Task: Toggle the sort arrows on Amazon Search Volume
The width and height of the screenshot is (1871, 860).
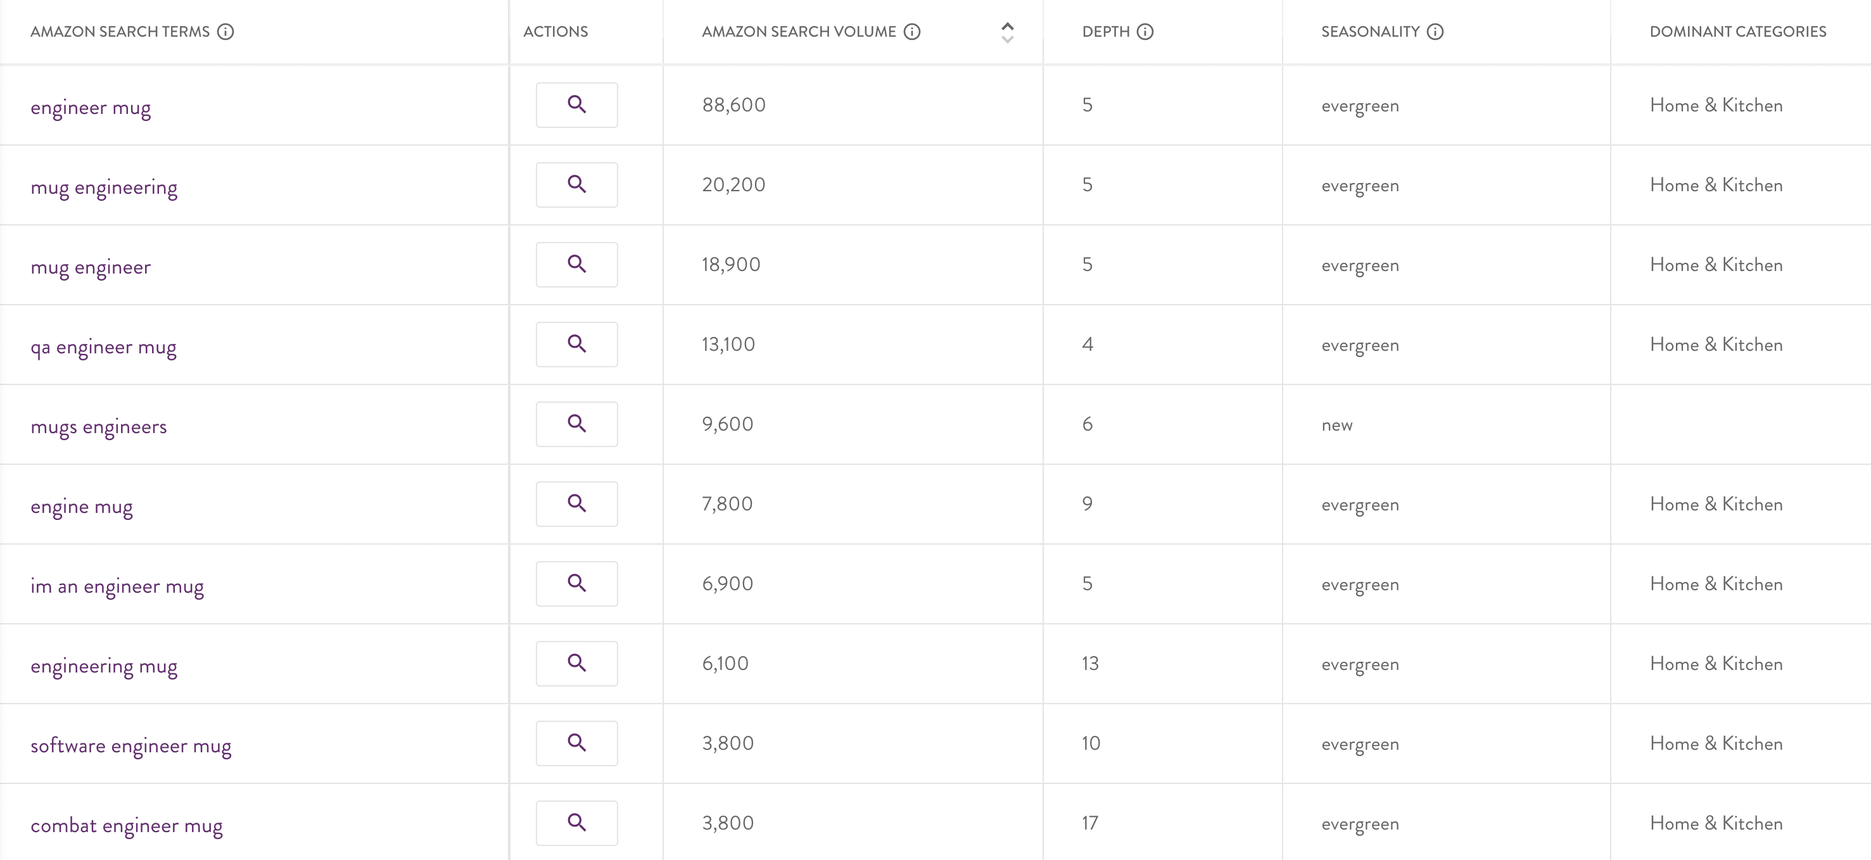Action: coord(1008,32)
